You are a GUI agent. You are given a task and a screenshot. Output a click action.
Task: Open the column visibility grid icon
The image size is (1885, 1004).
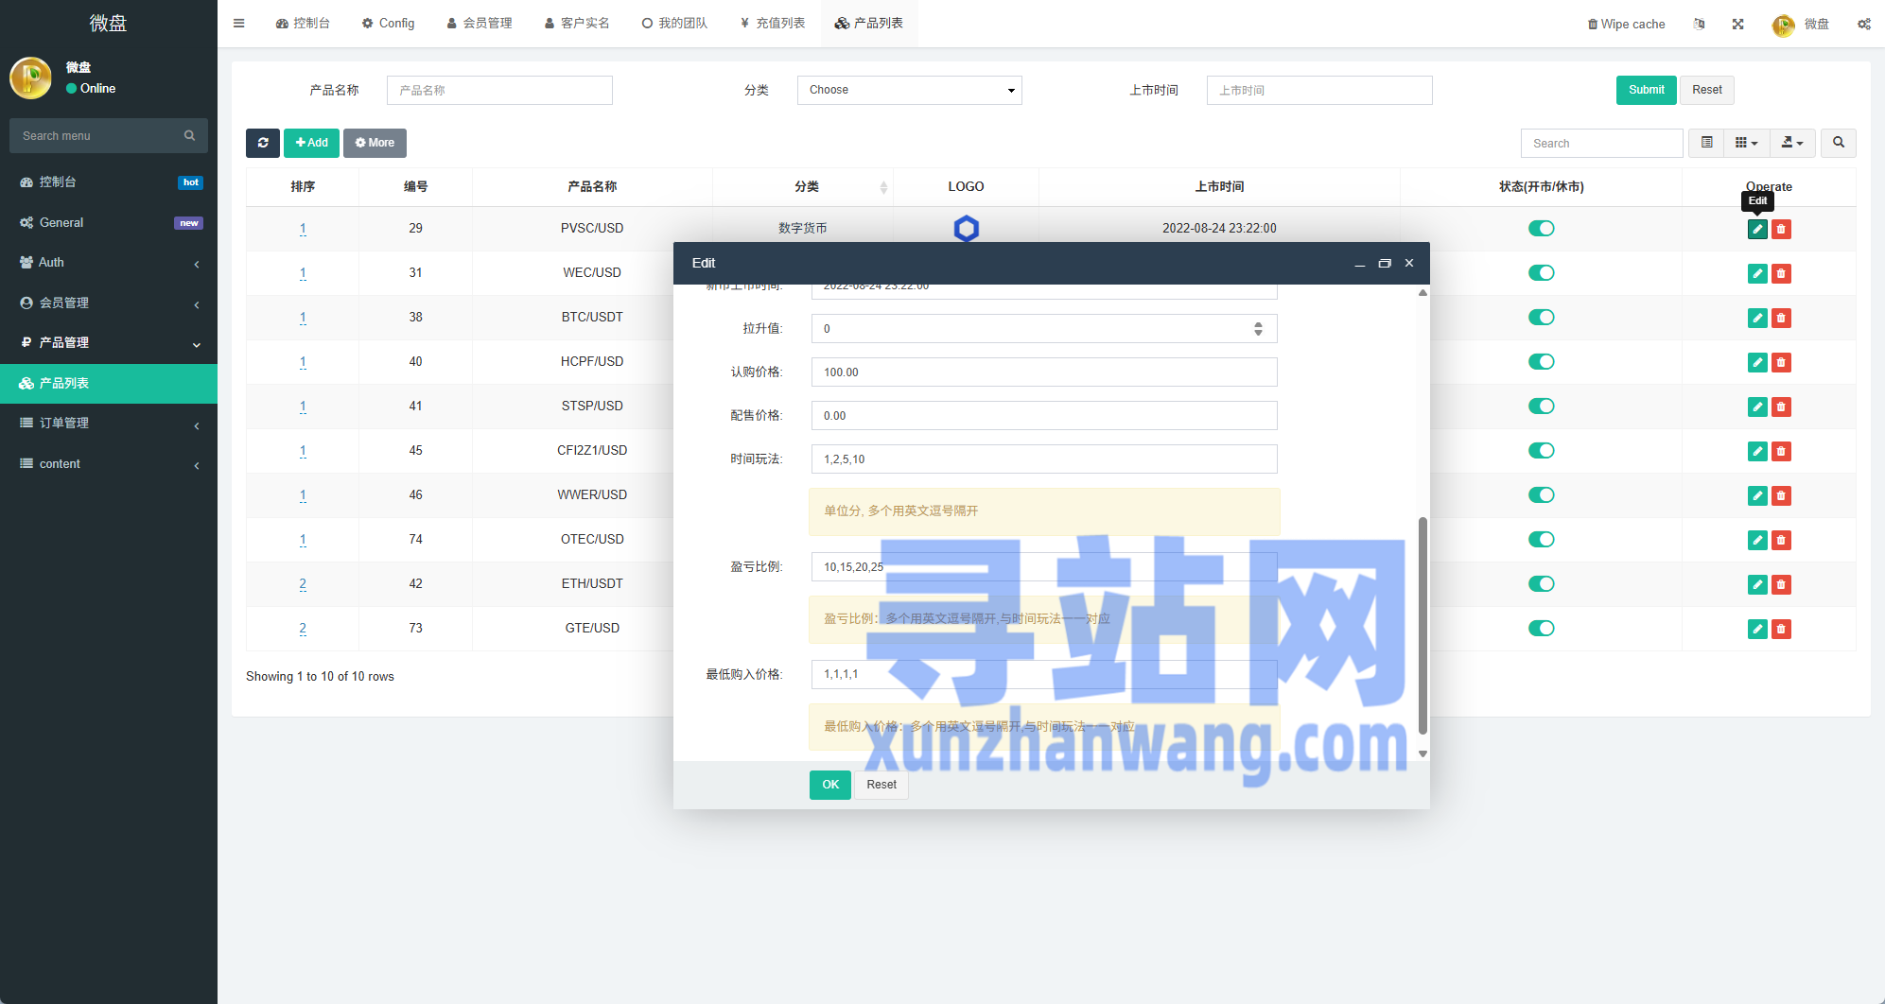1746,143
